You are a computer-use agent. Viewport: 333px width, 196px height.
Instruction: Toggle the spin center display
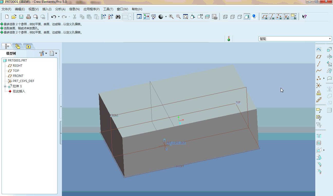click(146, 17)
